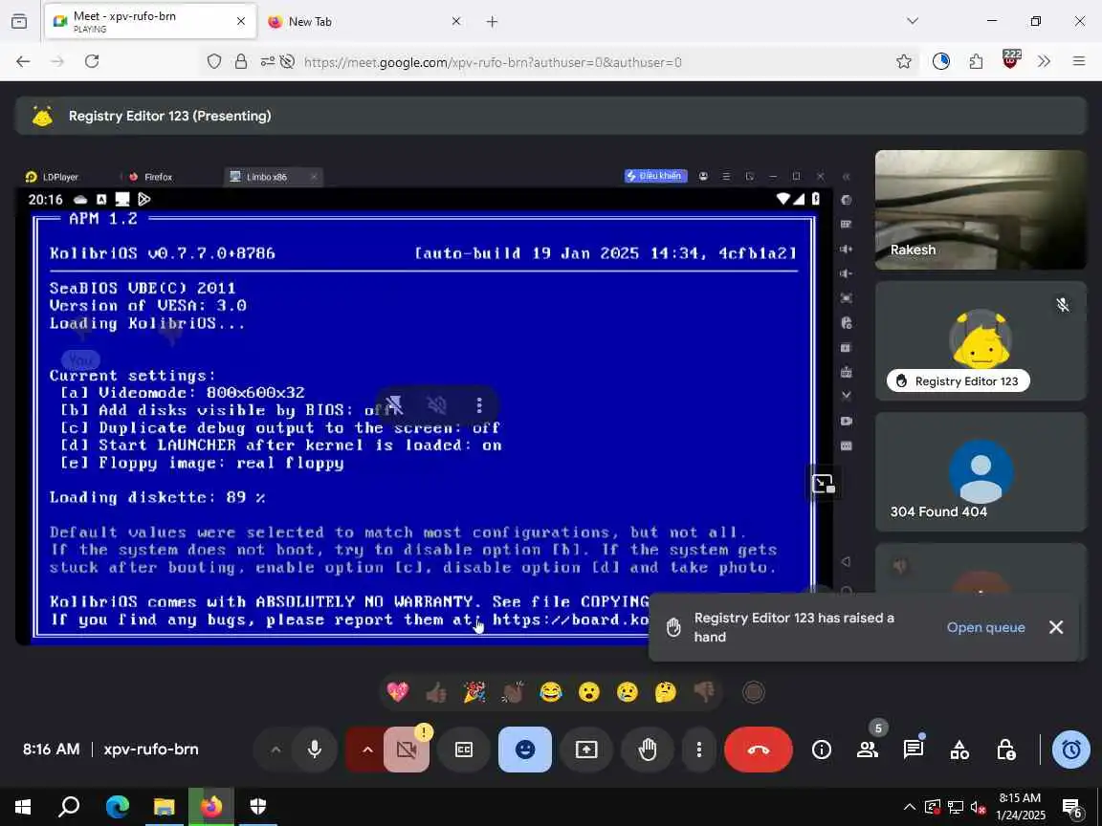
Task: Open the Firefox hamburger application menu
Action: (1079, 62)
